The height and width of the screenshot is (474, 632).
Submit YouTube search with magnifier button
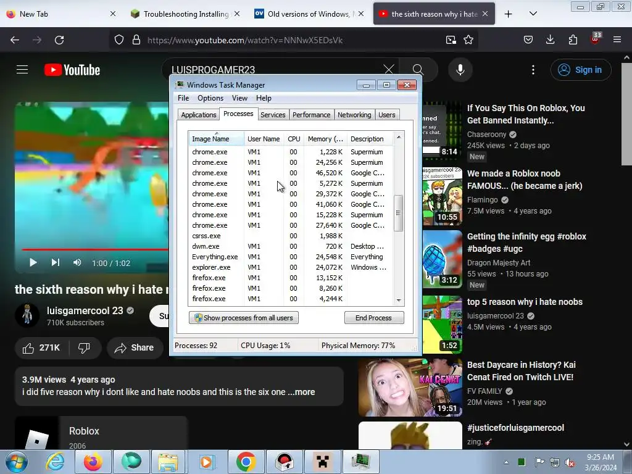(418, 70)
